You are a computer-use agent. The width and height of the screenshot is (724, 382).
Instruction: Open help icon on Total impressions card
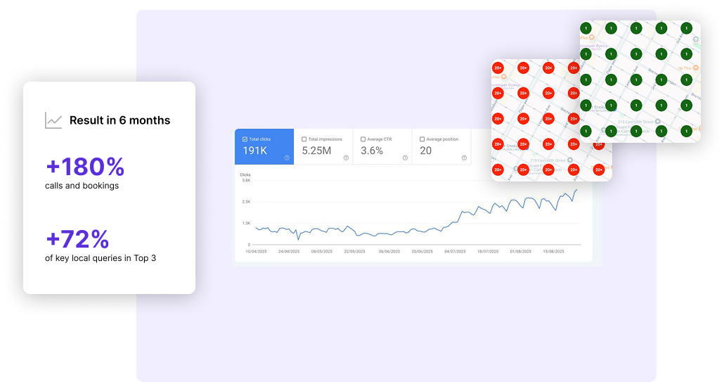pyautogui.click(x=346, y=158)
